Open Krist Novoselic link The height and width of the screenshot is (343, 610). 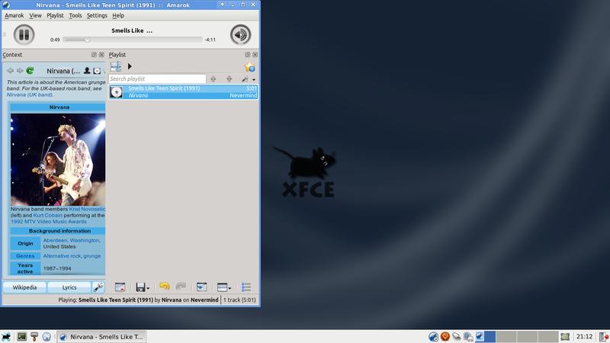[87, 209]
